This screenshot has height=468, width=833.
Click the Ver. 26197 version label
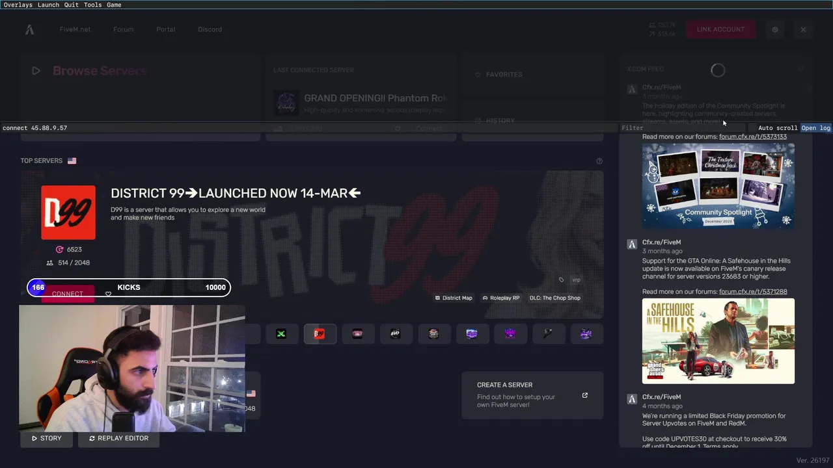813,460
